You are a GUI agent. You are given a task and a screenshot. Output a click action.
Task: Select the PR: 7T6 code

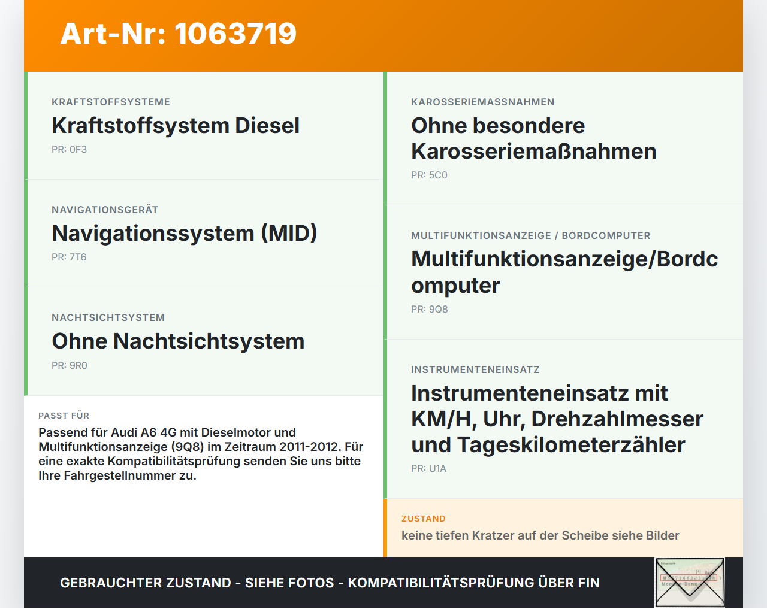point(69,257)
